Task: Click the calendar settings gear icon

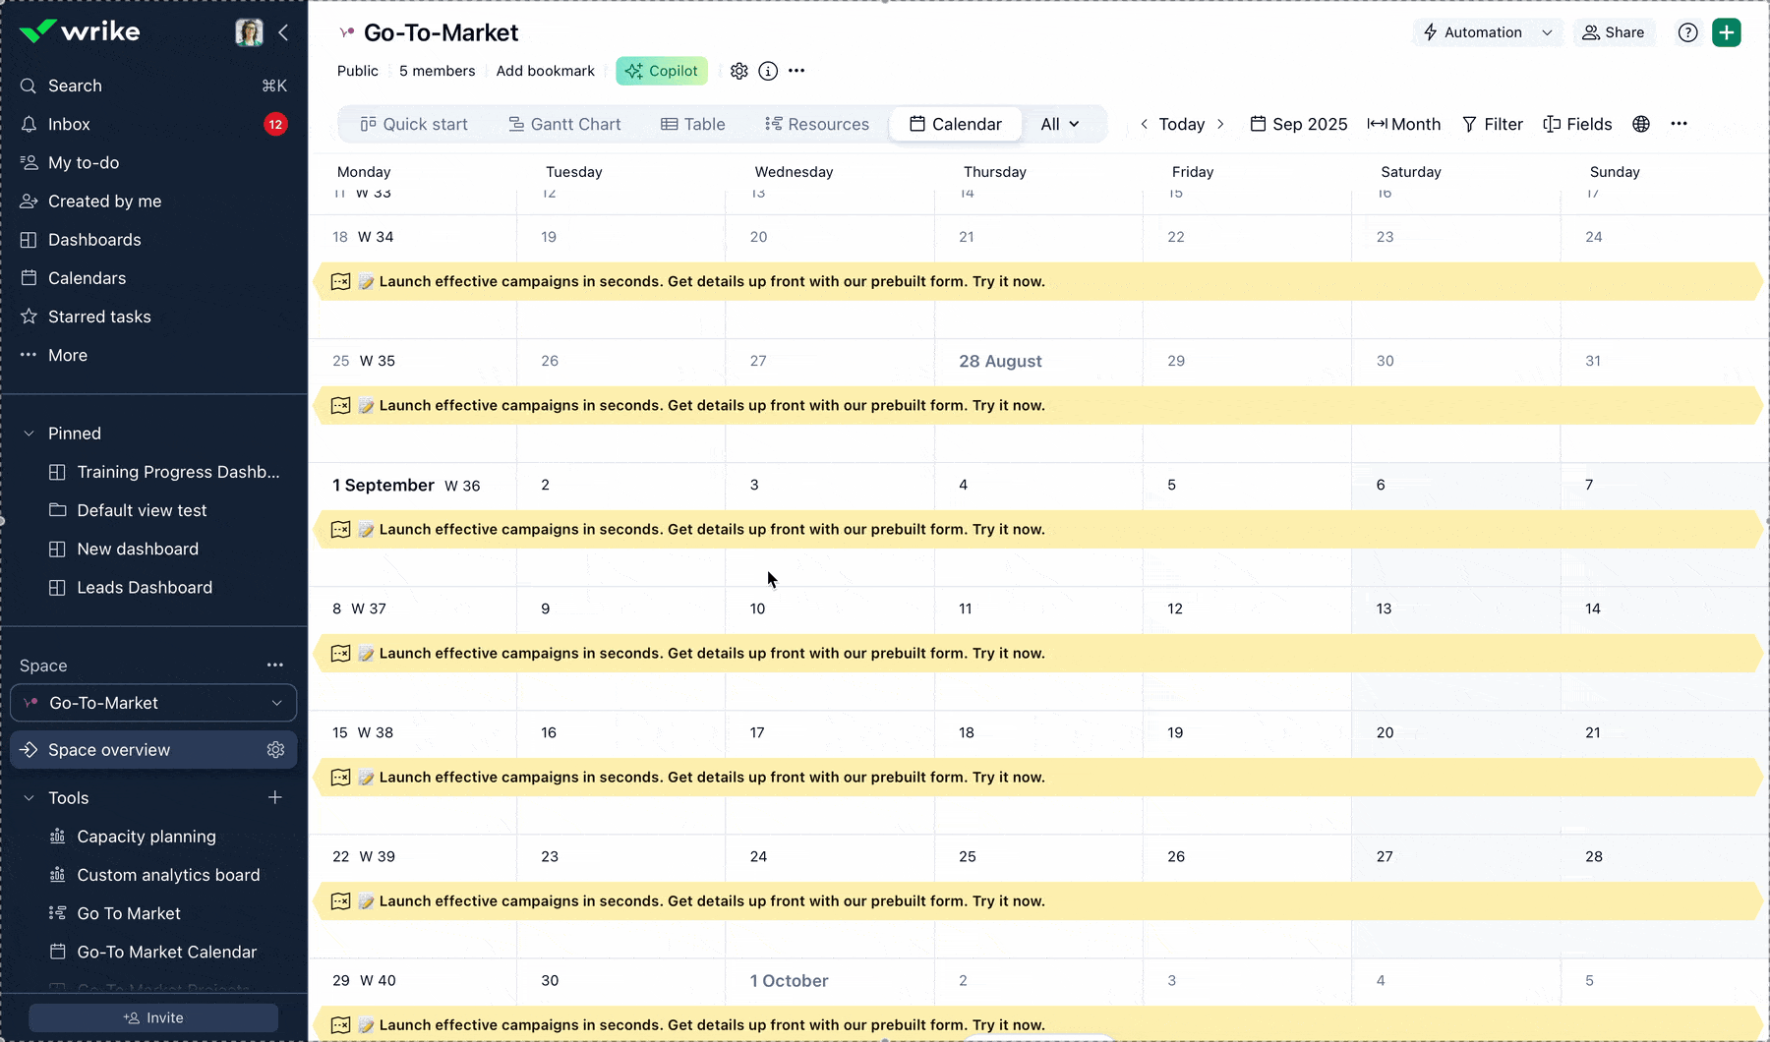Action: (x=738, y=70)
